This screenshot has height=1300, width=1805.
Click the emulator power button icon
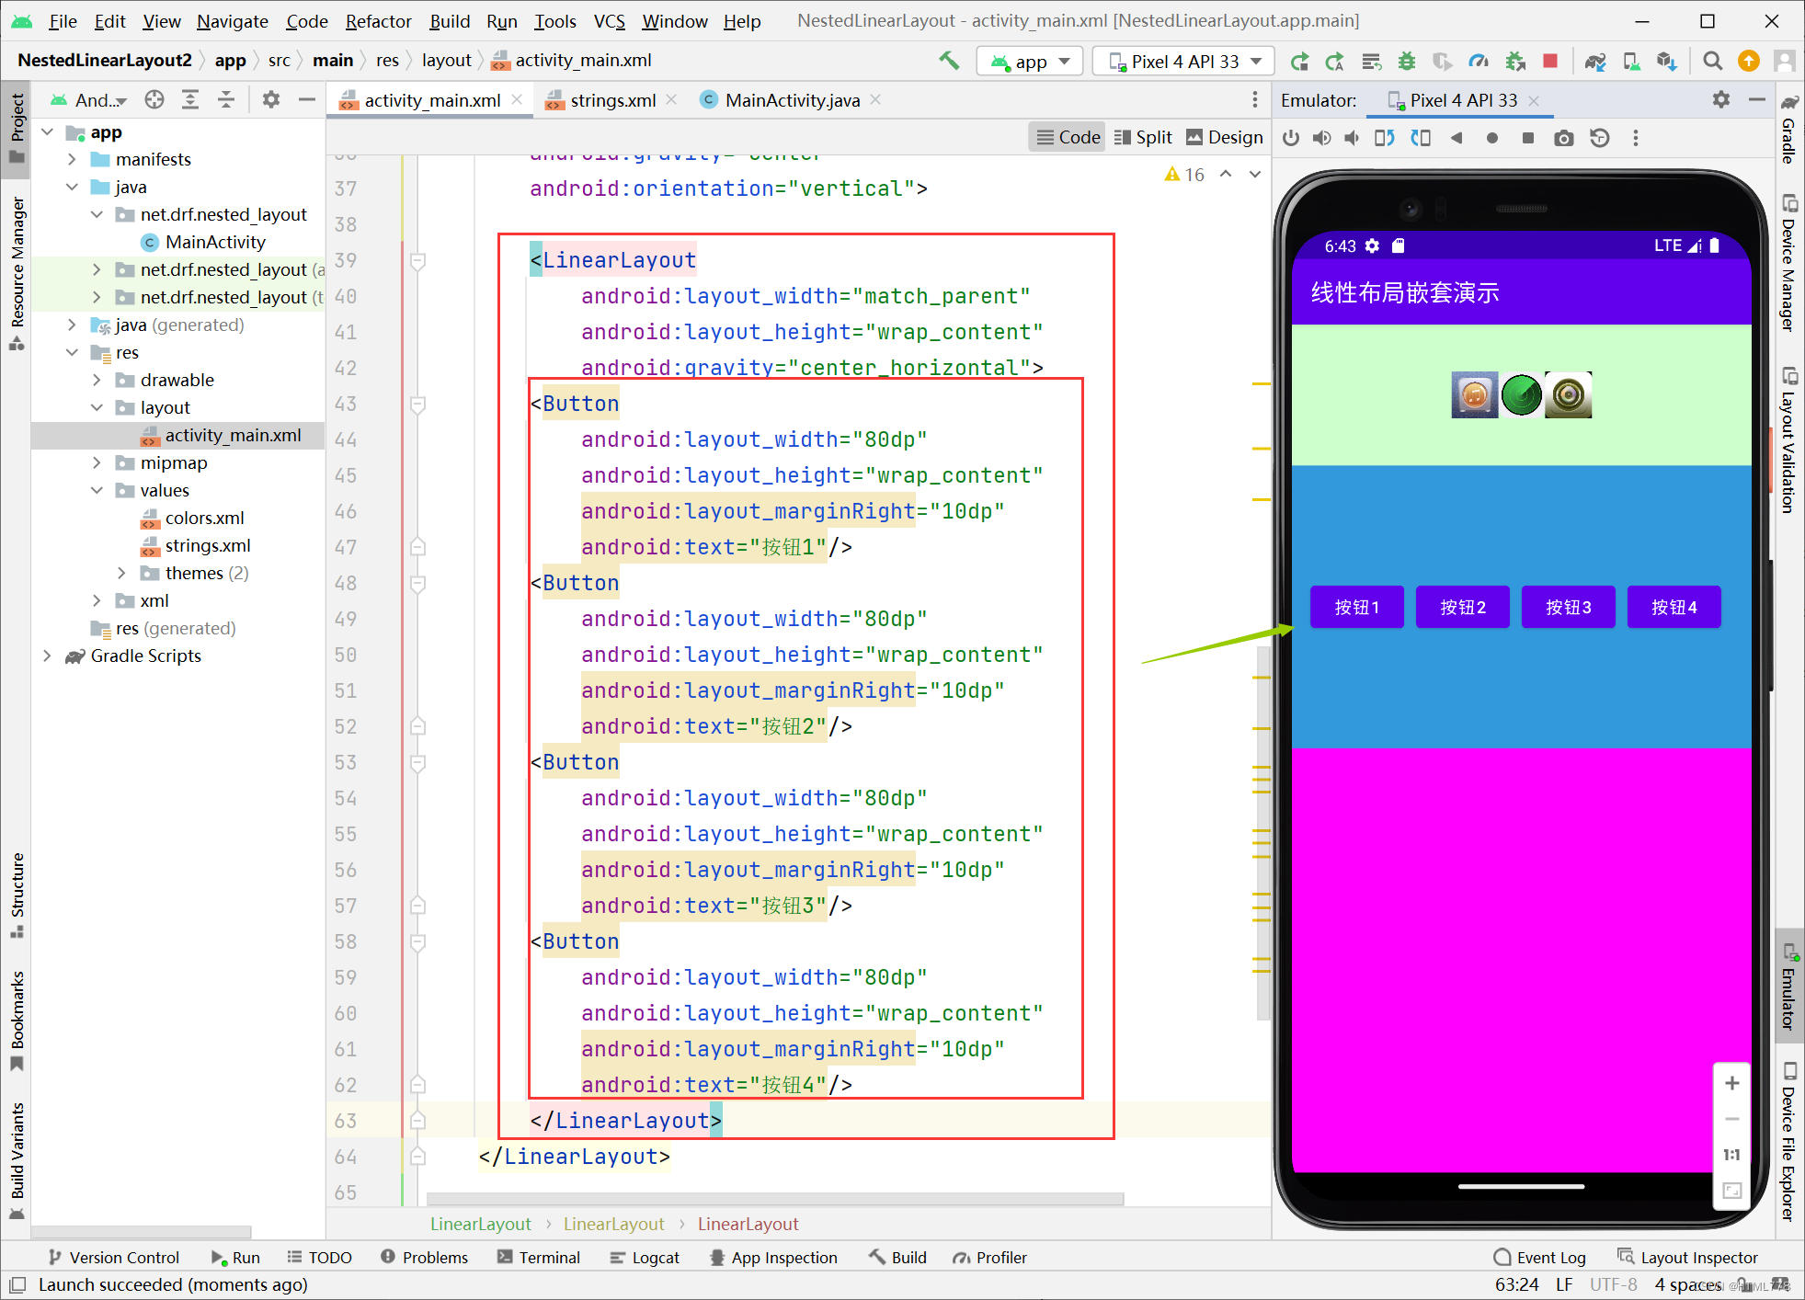pyautogui.click(x=1291, y=138)
